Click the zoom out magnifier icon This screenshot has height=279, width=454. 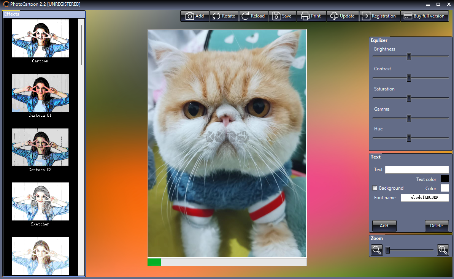pyautogui.click(x=376, y=250)
